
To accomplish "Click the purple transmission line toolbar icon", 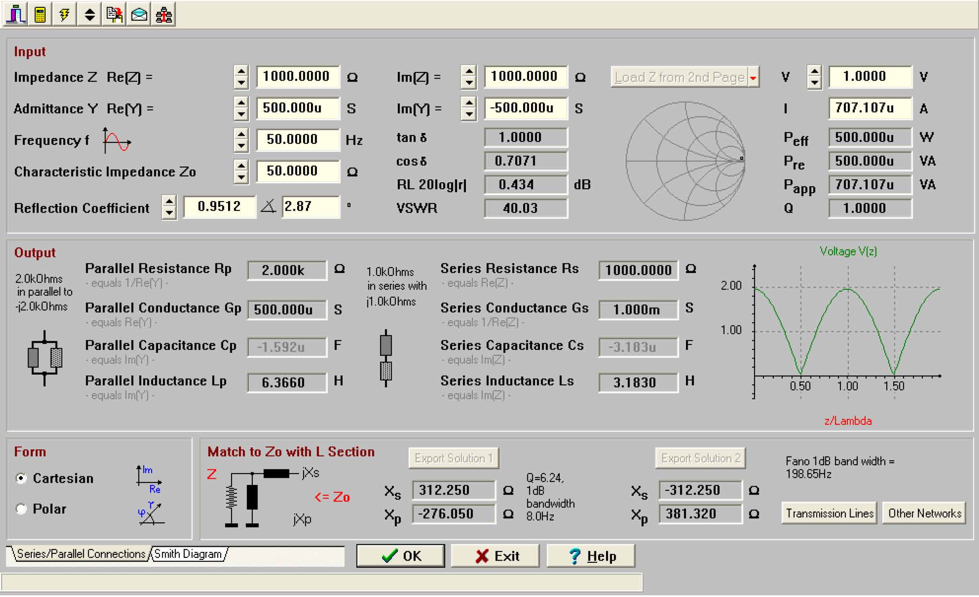I will point(16,15).
